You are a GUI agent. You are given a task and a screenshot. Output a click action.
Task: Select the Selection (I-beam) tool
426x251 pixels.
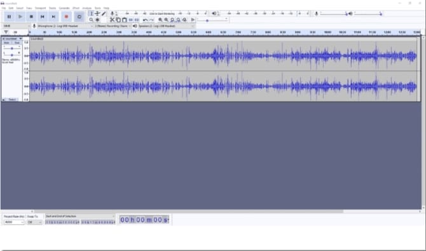point(92,13)
